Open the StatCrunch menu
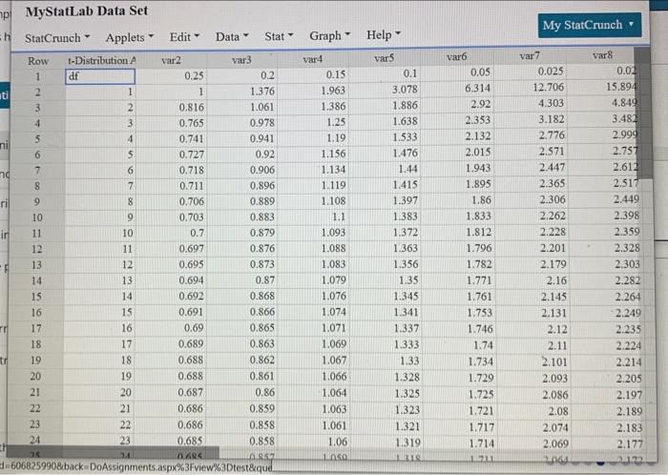The height and width of the screenshot is (475, 668). pyautogui.click(x=57, y=38)
